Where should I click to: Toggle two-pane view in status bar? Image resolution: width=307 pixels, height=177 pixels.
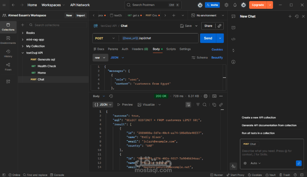[302, 175]
